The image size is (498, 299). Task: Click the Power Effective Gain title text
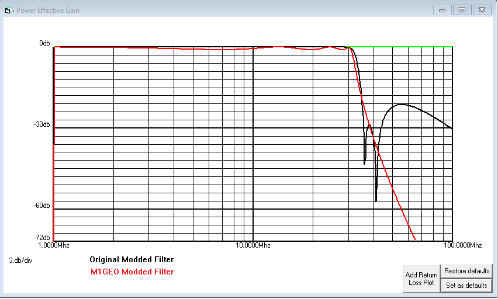pos(48,11)
